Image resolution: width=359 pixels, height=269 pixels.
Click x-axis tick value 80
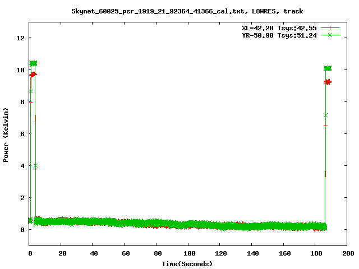[158, 253]
